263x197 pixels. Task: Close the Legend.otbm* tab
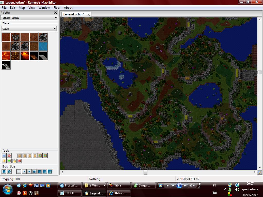click(89, 15)
